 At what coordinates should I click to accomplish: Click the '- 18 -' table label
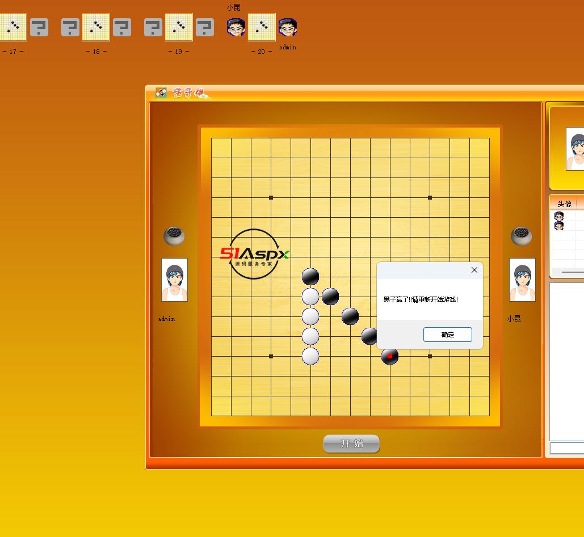pos(96,52)
